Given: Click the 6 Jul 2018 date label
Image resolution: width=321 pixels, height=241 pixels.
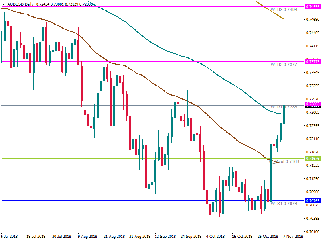Looking at the screenshot, I should point(10,237).
